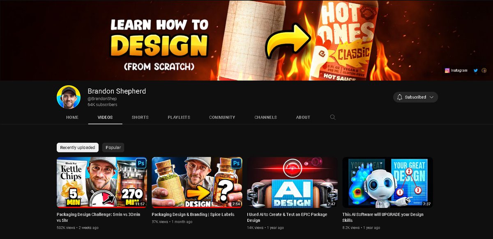Click the bell icon in Subscribed button
Viewport: 493px width, 239px height.
click(x=400, y=97)
